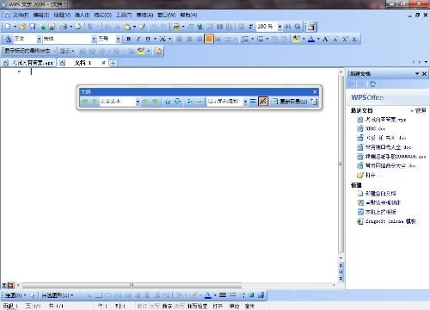Click the Print icon in the toolbar
Viewport: 430px width, 310px height.
[64, 27]
